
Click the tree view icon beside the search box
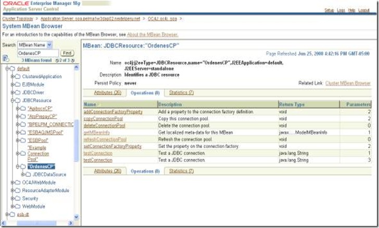(6, 58)
